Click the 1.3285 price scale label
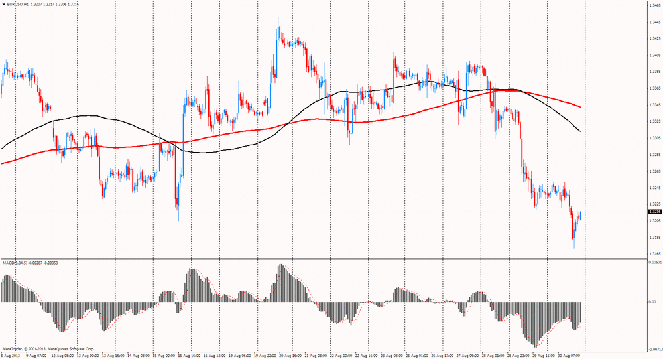Image resolution: width=663 pixels, height=359 pixels. click(x=654, y=155)
